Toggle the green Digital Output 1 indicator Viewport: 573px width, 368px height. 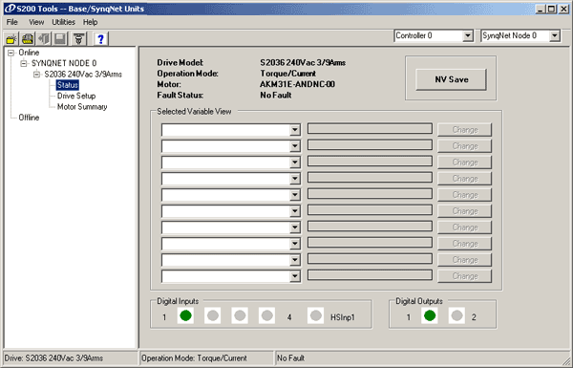pos(430,315)
